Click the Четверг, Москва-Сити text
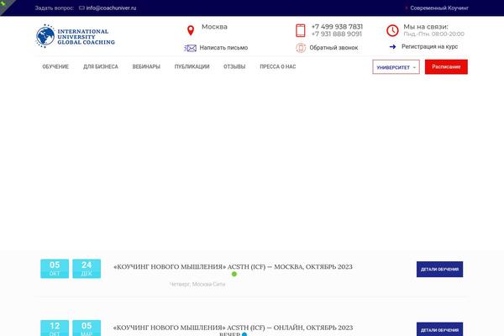Screen dimensions: 504x336 [x=197, y=284]
